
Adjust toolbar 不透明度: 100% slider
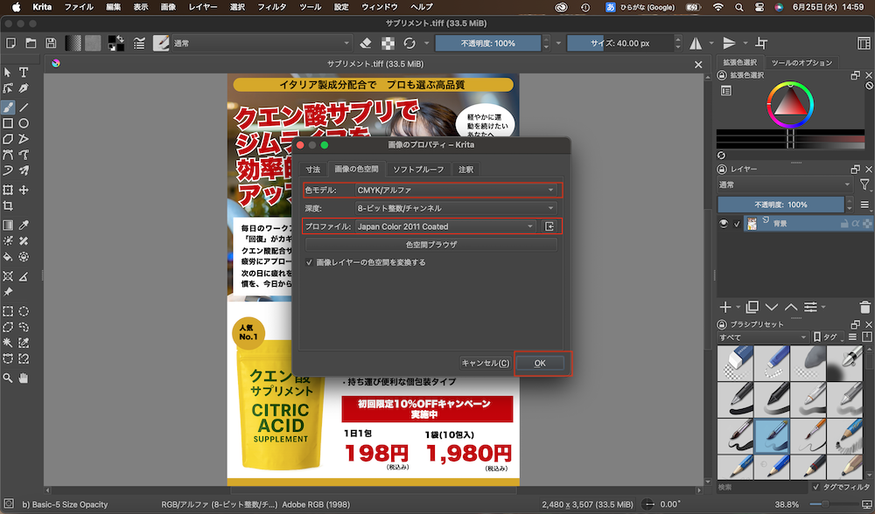(488, 43)
